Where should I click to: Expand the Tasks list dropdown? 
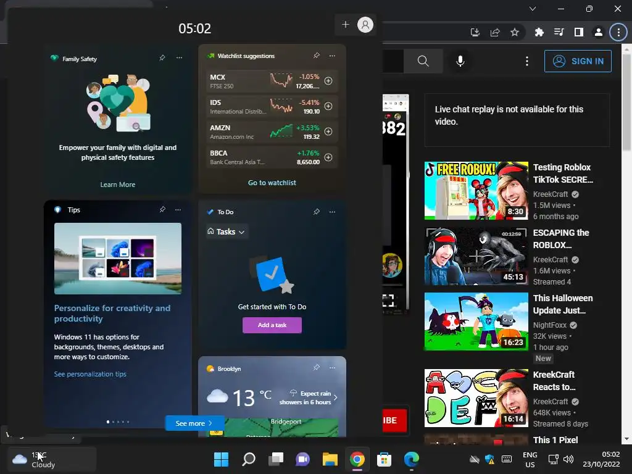point(227,232)
